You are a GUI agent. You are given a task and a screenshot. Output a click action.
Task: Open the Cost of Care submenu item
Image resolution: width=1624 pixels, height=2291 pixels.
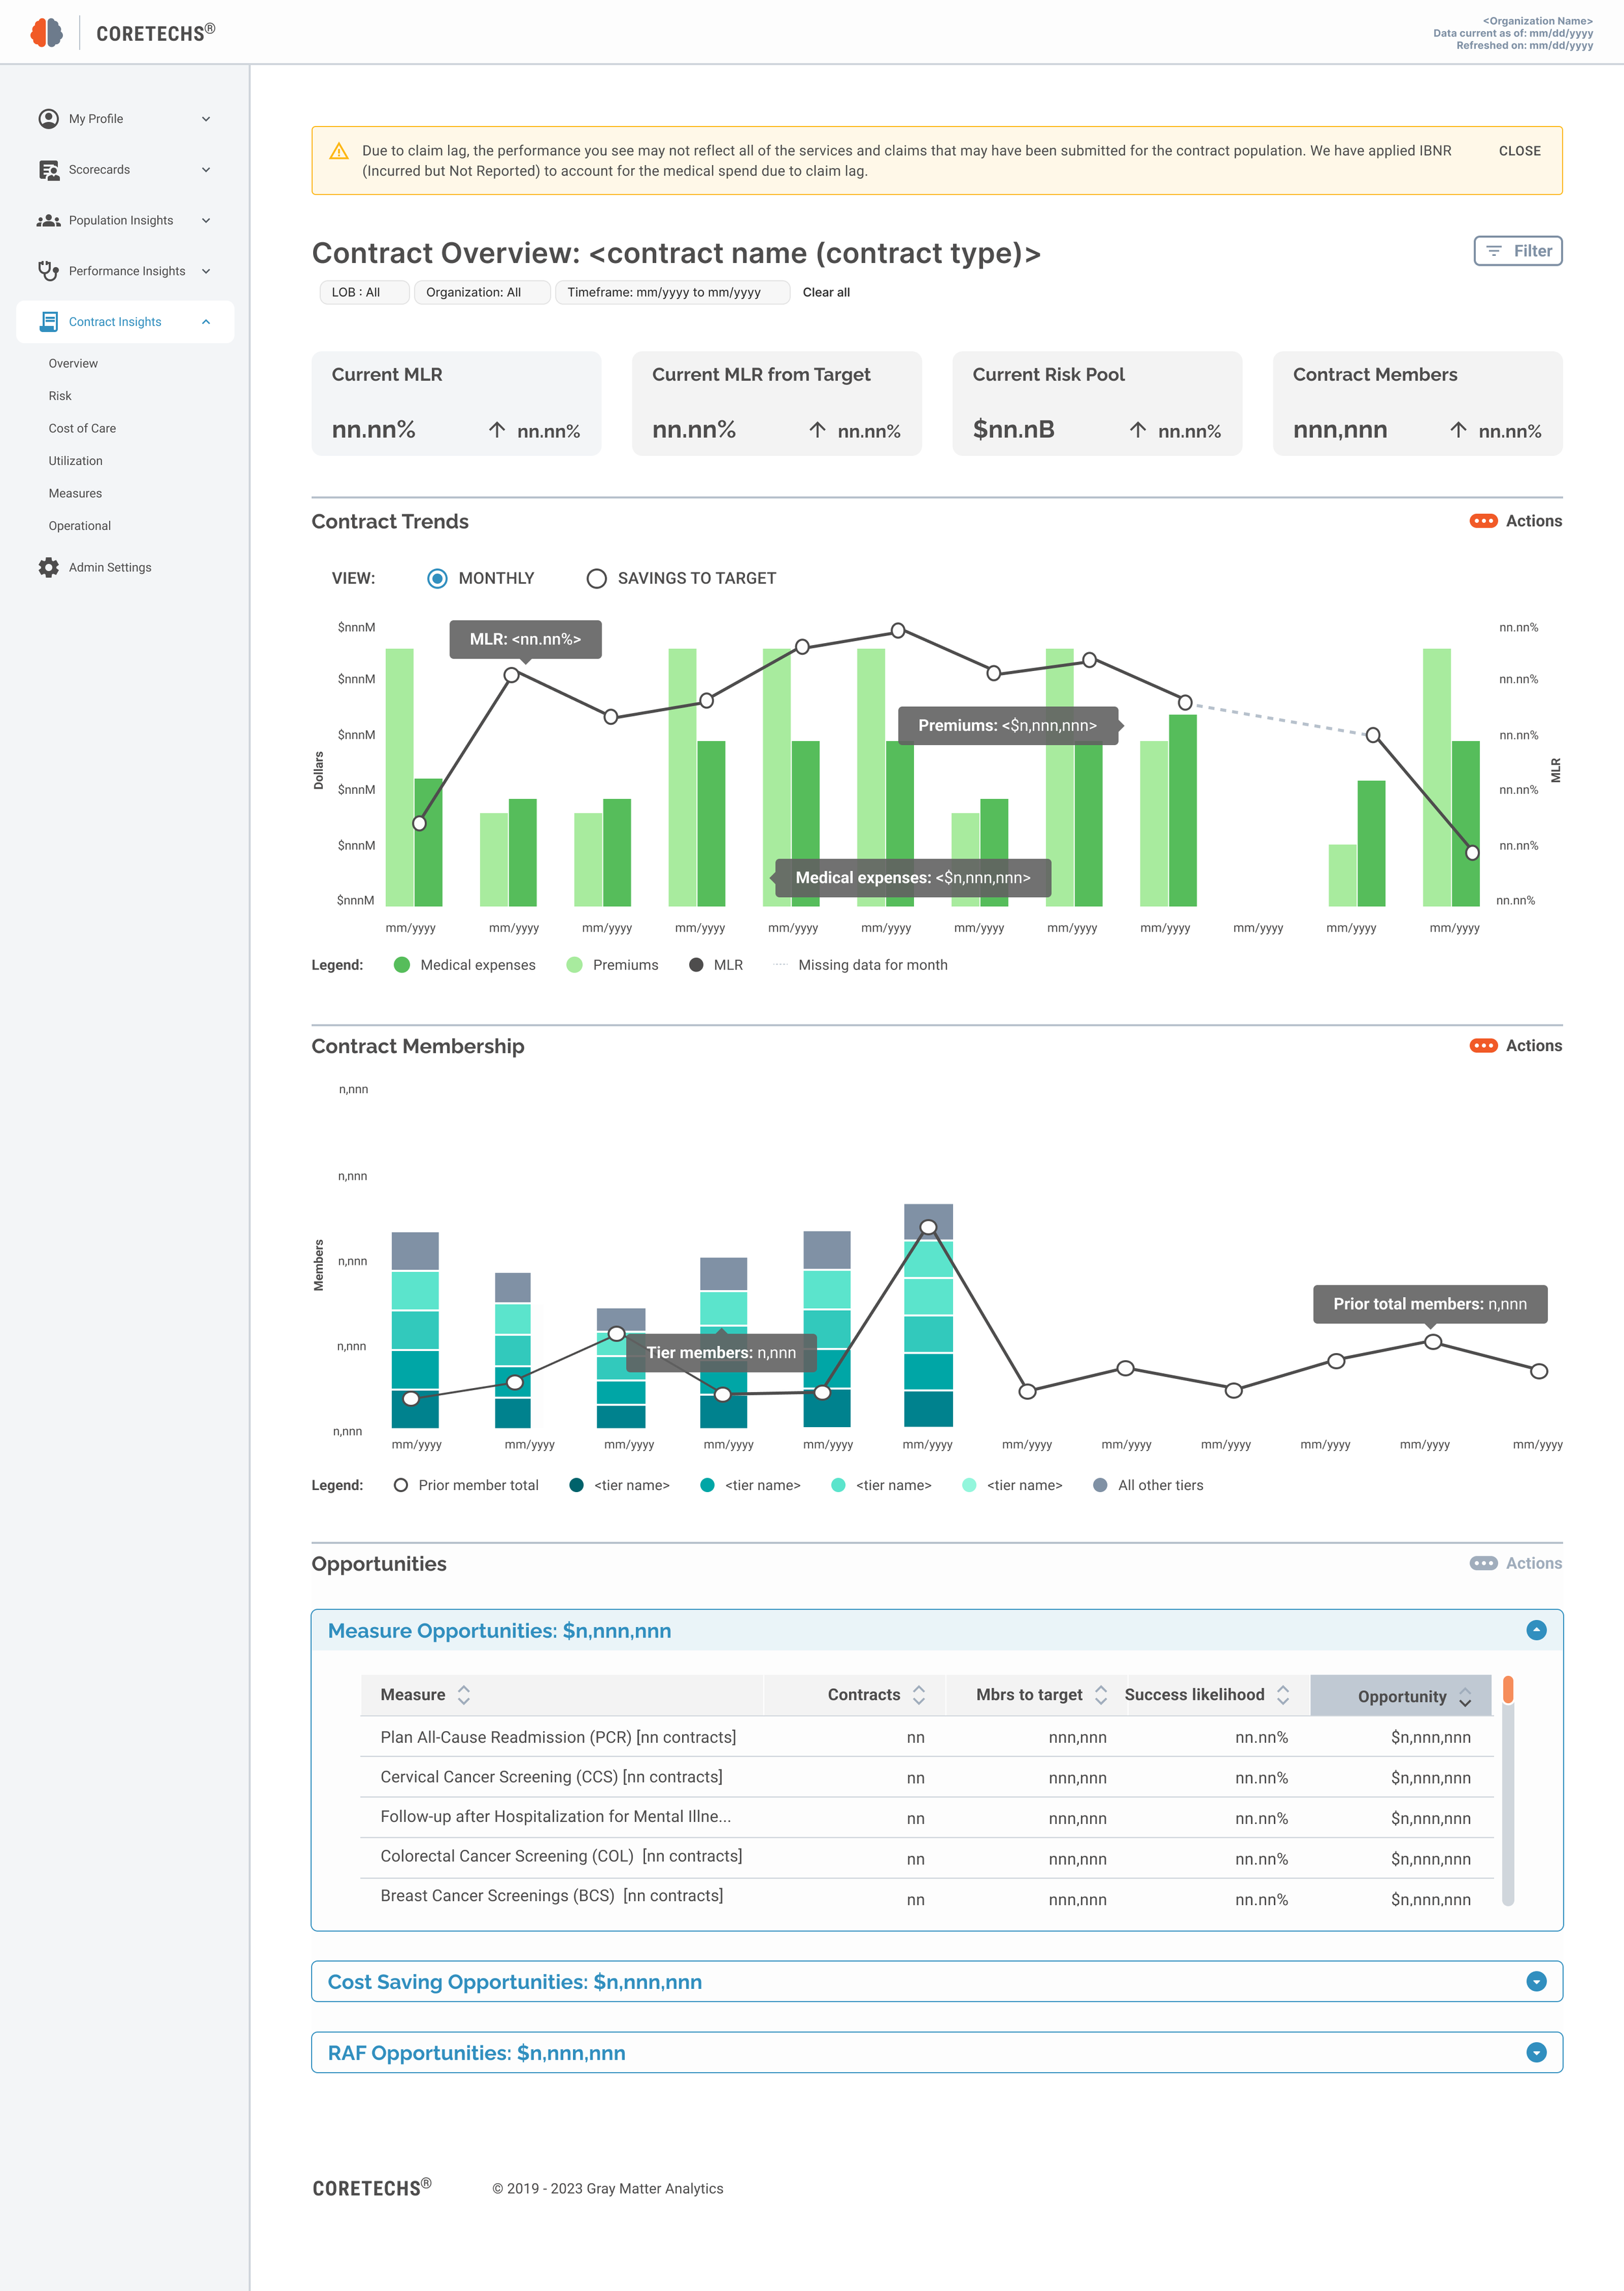click(82, 429)
